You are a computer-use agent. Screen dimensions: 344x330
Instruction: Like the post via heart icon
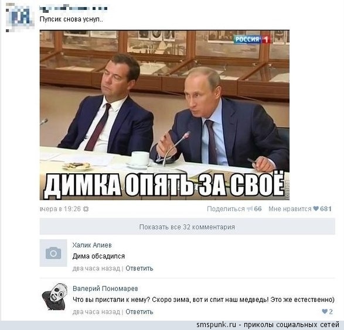[x=316, y=209]
